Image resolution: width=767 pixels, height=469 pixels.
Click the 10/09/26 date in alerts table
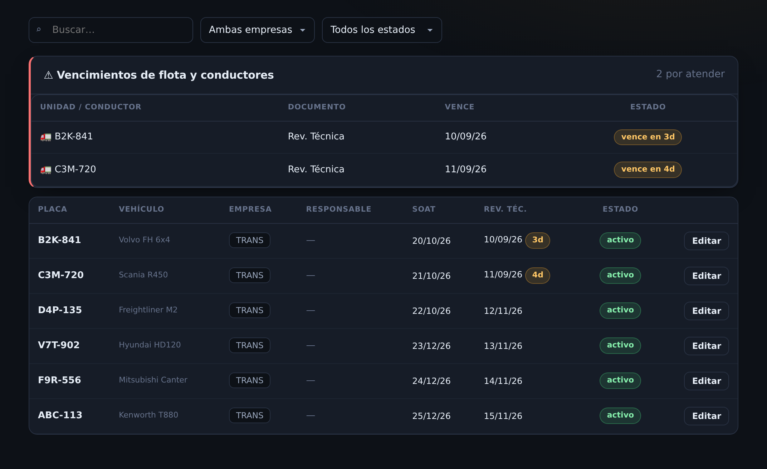pos(465,137)
